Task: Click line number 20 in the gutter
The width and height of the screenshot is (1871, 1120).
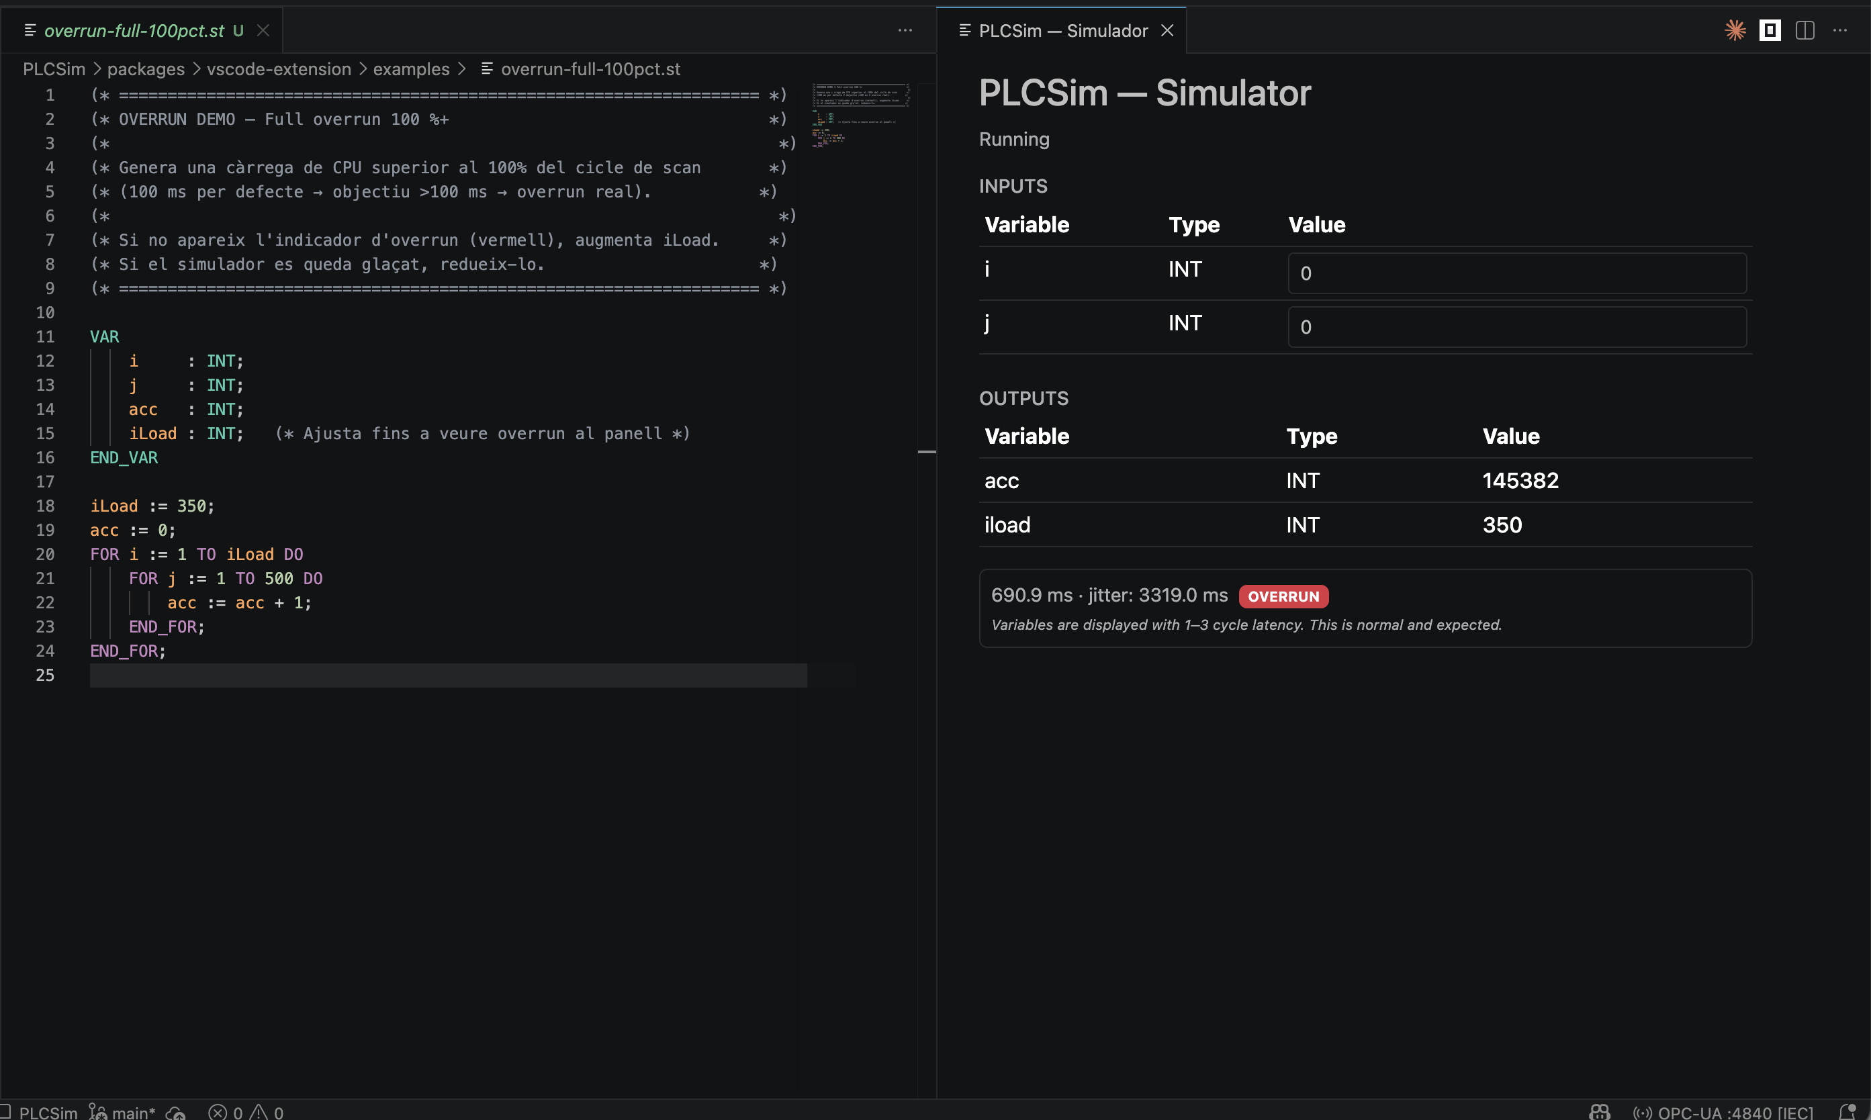Action: (45, 554)
